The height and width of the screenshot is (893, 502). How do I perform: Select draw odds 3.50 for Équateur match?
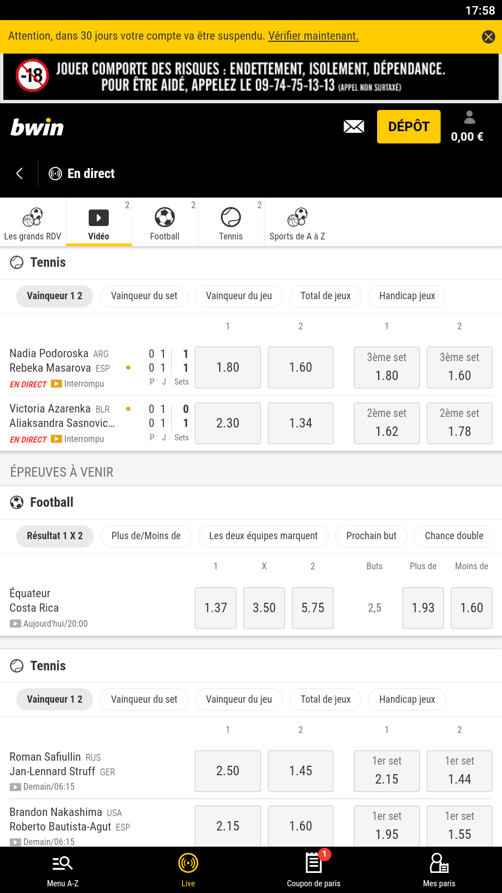click(264, 608)
